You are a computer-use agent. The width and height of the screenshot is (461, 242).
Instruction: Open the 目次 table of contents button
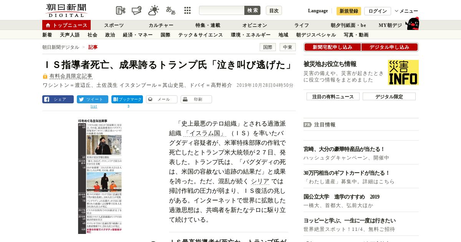point(274,10)
